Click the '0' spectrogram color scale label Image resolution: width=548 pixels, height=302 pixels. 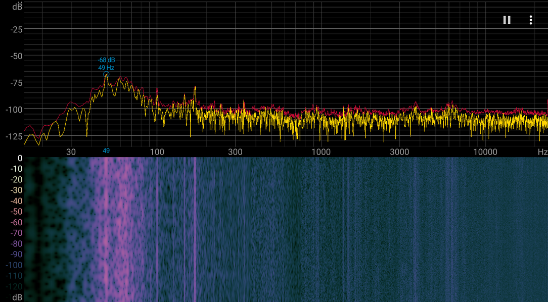[x=20, y=158]
